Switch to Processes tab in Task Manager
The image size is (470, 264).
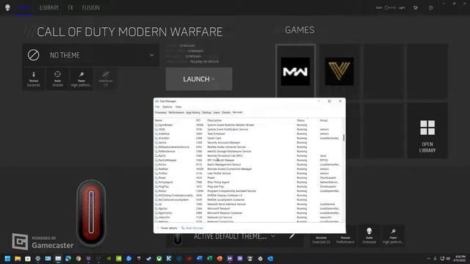[x=161, y=112]
